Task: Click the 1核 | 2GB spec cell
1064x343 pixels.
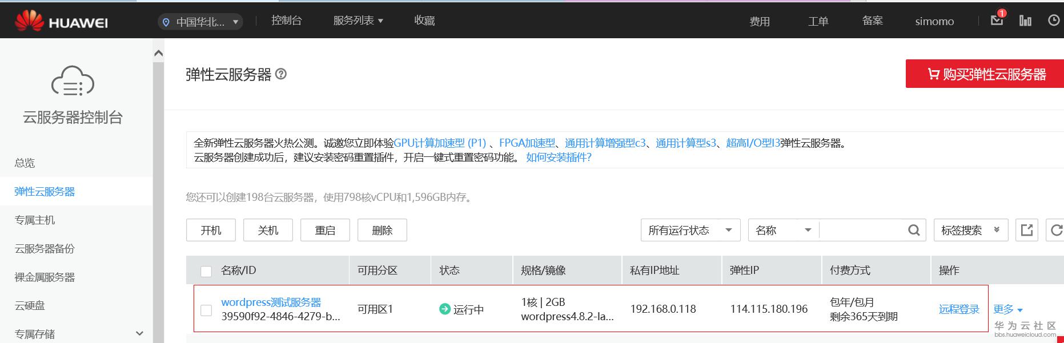Action: point(543,302)
